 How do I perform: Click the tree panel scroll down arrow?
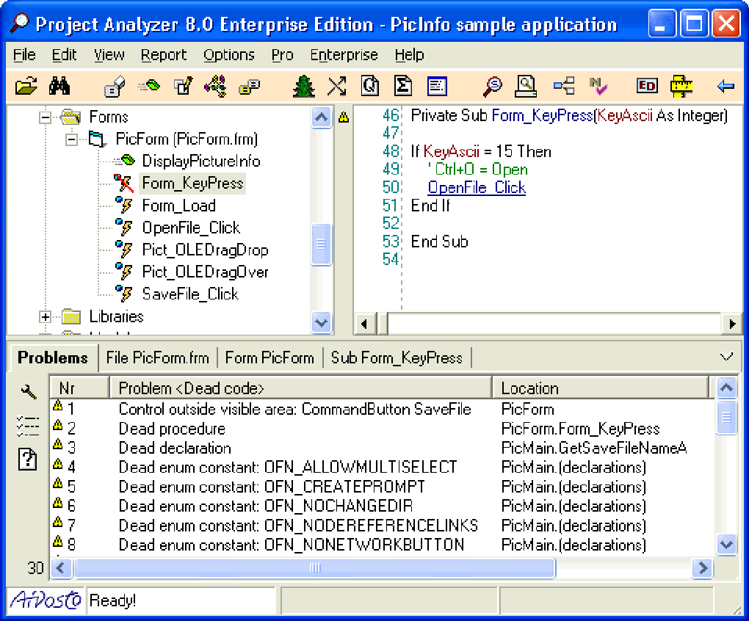tap(322, 323)
